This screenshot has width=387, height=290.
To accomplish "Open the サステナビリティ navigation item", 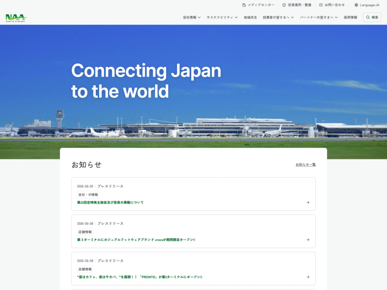I will tap(222, 17).
